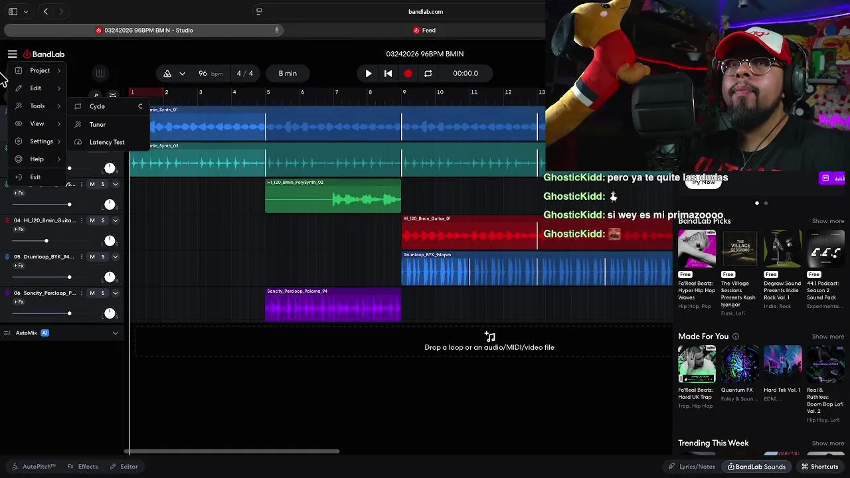Toggle the BandLab Sounds panel

tap(756, 467)
